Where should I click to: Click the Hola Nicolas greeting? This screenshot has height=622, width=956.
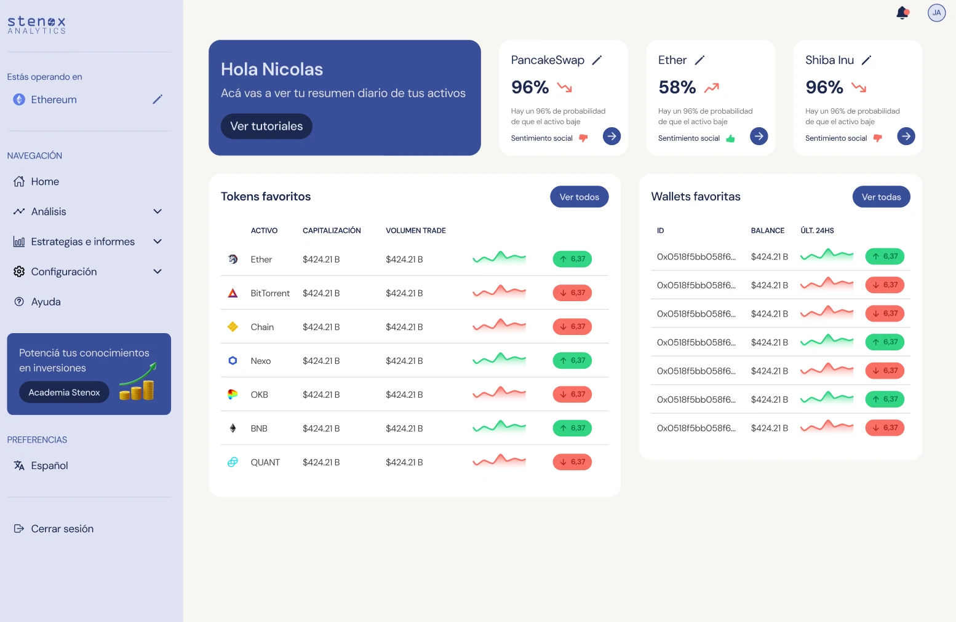[x=272, y=69]
